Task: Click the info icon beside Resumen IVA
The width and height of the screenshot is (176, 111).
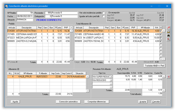Action: (x=168, y=77)
